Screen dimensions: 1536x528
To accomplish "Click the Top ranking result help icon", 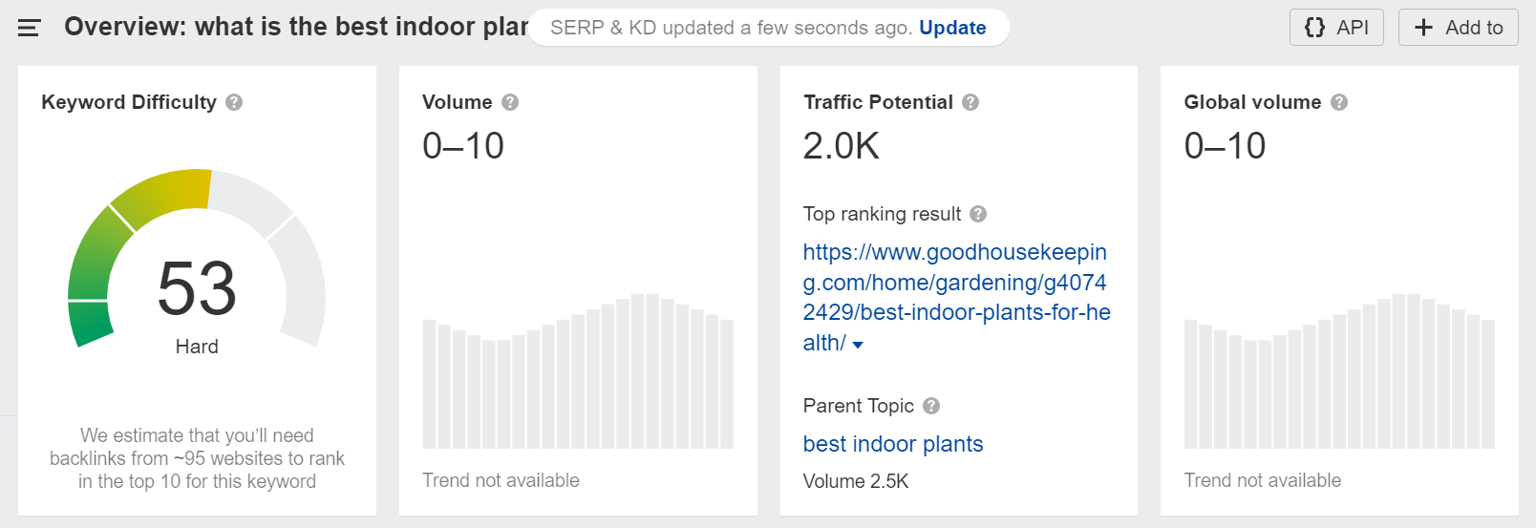I will pyautogui.click(x=978, y=214).
